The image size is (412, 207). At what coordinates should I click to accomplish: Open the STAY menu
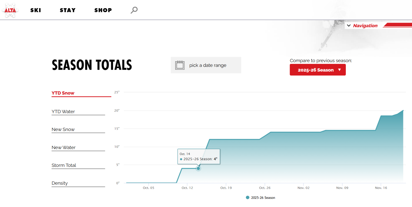pos(68,10)
